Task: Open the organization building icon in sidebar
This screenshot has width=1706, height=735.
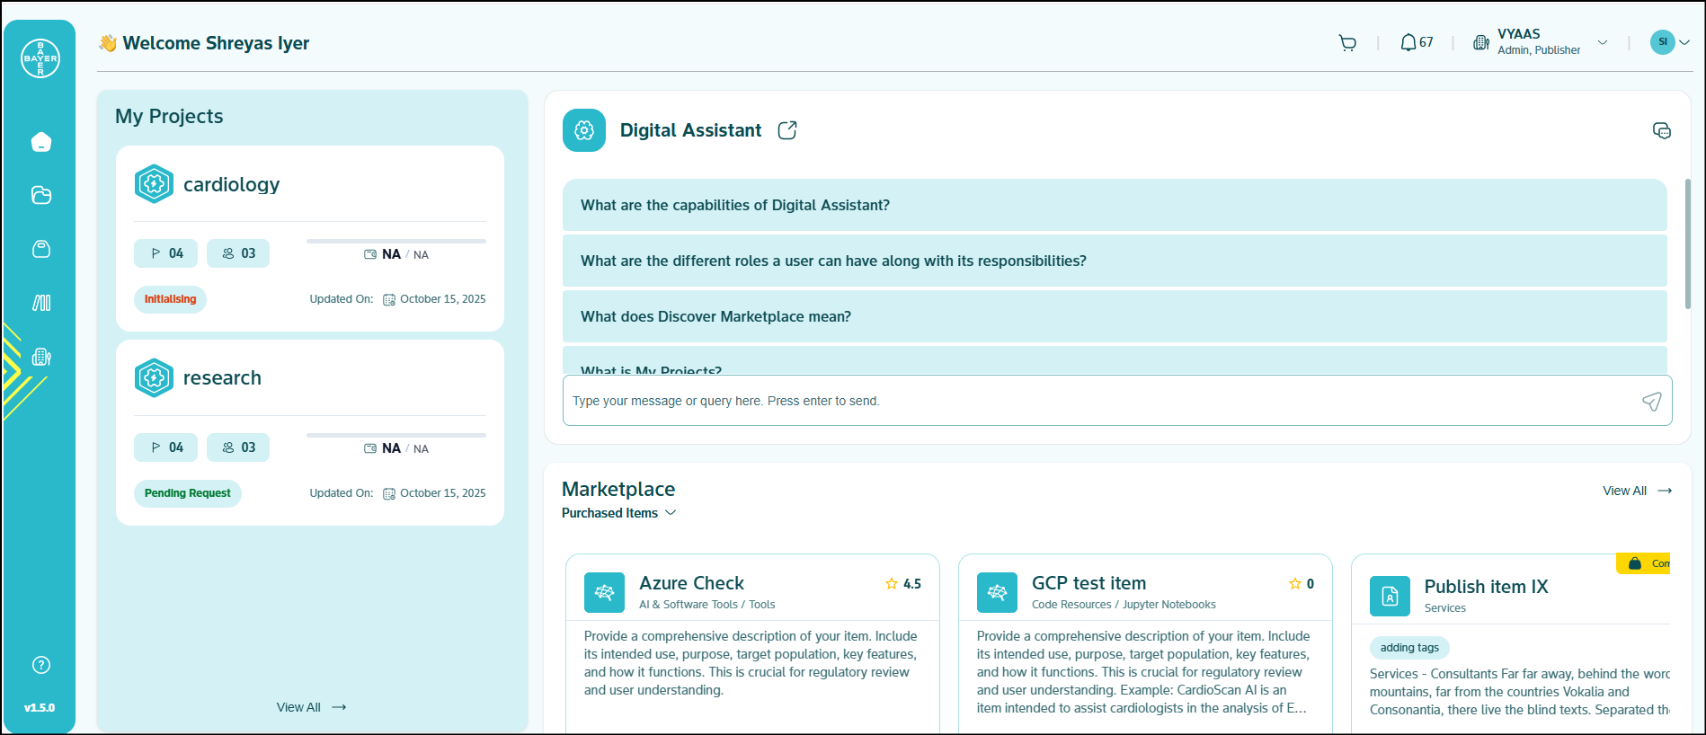Action: click(41, 357)
